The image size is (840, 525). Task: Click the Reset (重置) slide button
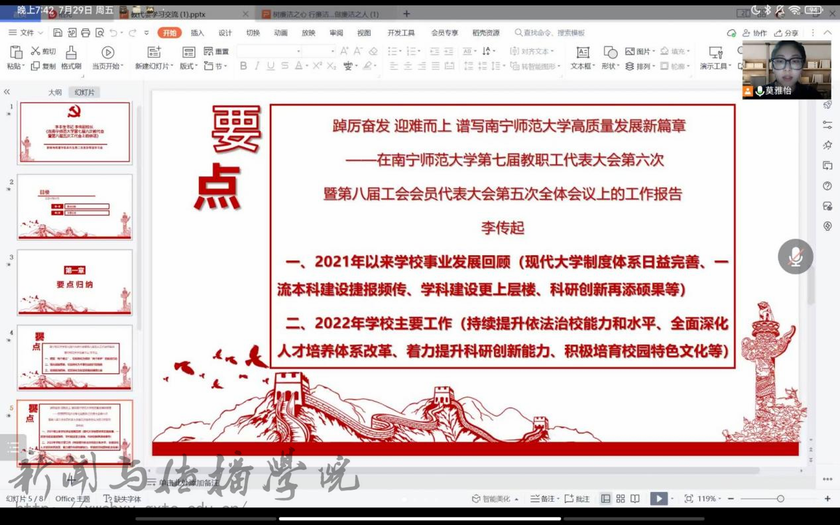click(216, 51)
